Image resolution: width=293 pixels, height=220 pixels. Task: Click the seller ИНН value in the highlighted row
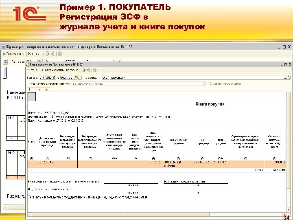(x=201, y=163)
